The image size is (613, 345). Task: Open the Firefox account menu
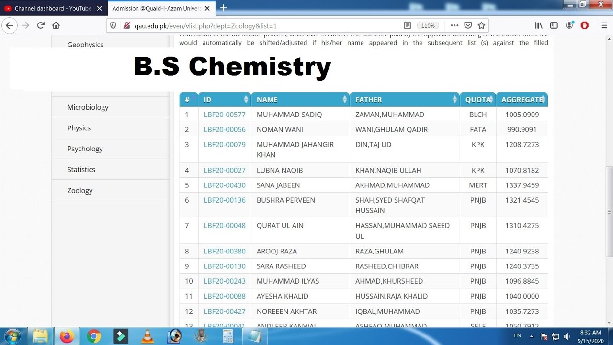pyautogui.click(x=569, y=25)
